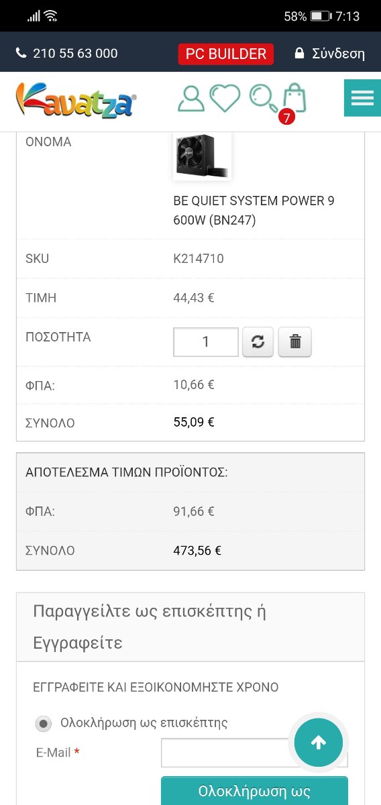Image resolution: width=381 pixels, height=805 pixels.
Task: Open BE QUIET SYSTEM POWER 9 product link
Action: click(x=254, y=211)
